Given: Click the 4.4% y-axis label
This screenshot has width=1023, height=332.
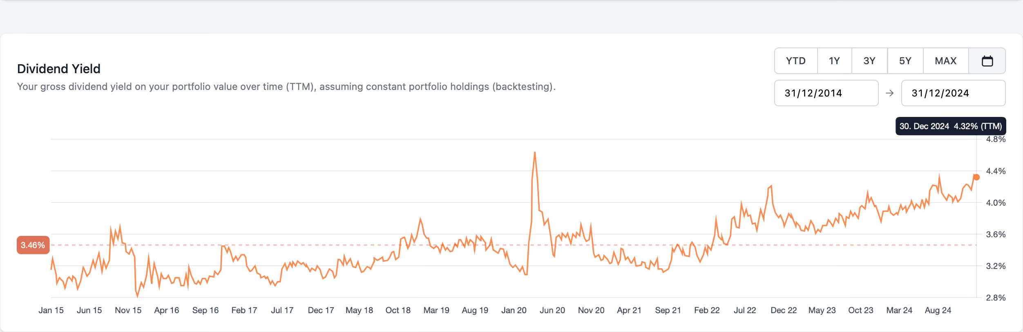Looking at the screenshot, I should (x=996, y=171).
